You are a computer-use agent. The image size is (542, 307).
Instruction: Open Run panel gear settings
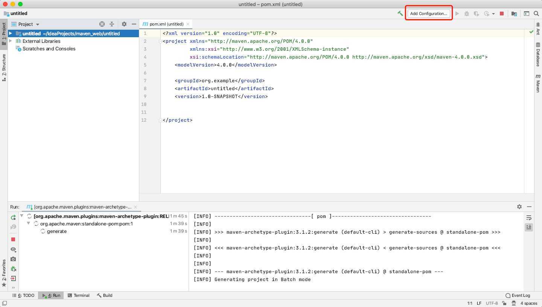click(519, 207)
